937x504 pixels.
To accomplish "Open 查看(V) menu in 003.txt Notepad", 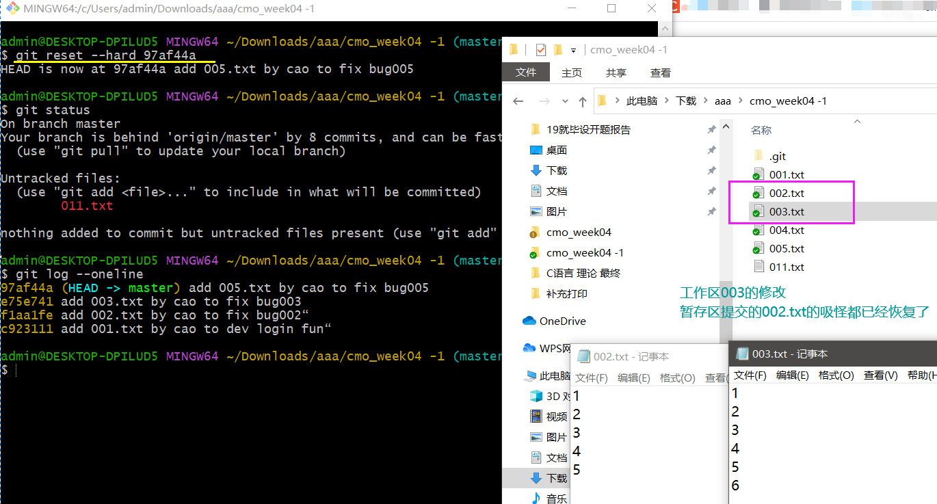I will point(881,375).
